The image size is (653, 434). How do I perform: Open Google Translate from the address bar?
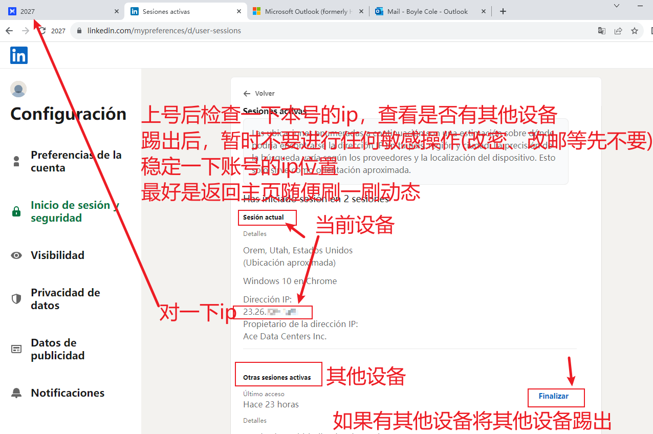click(x=601, y=31)
